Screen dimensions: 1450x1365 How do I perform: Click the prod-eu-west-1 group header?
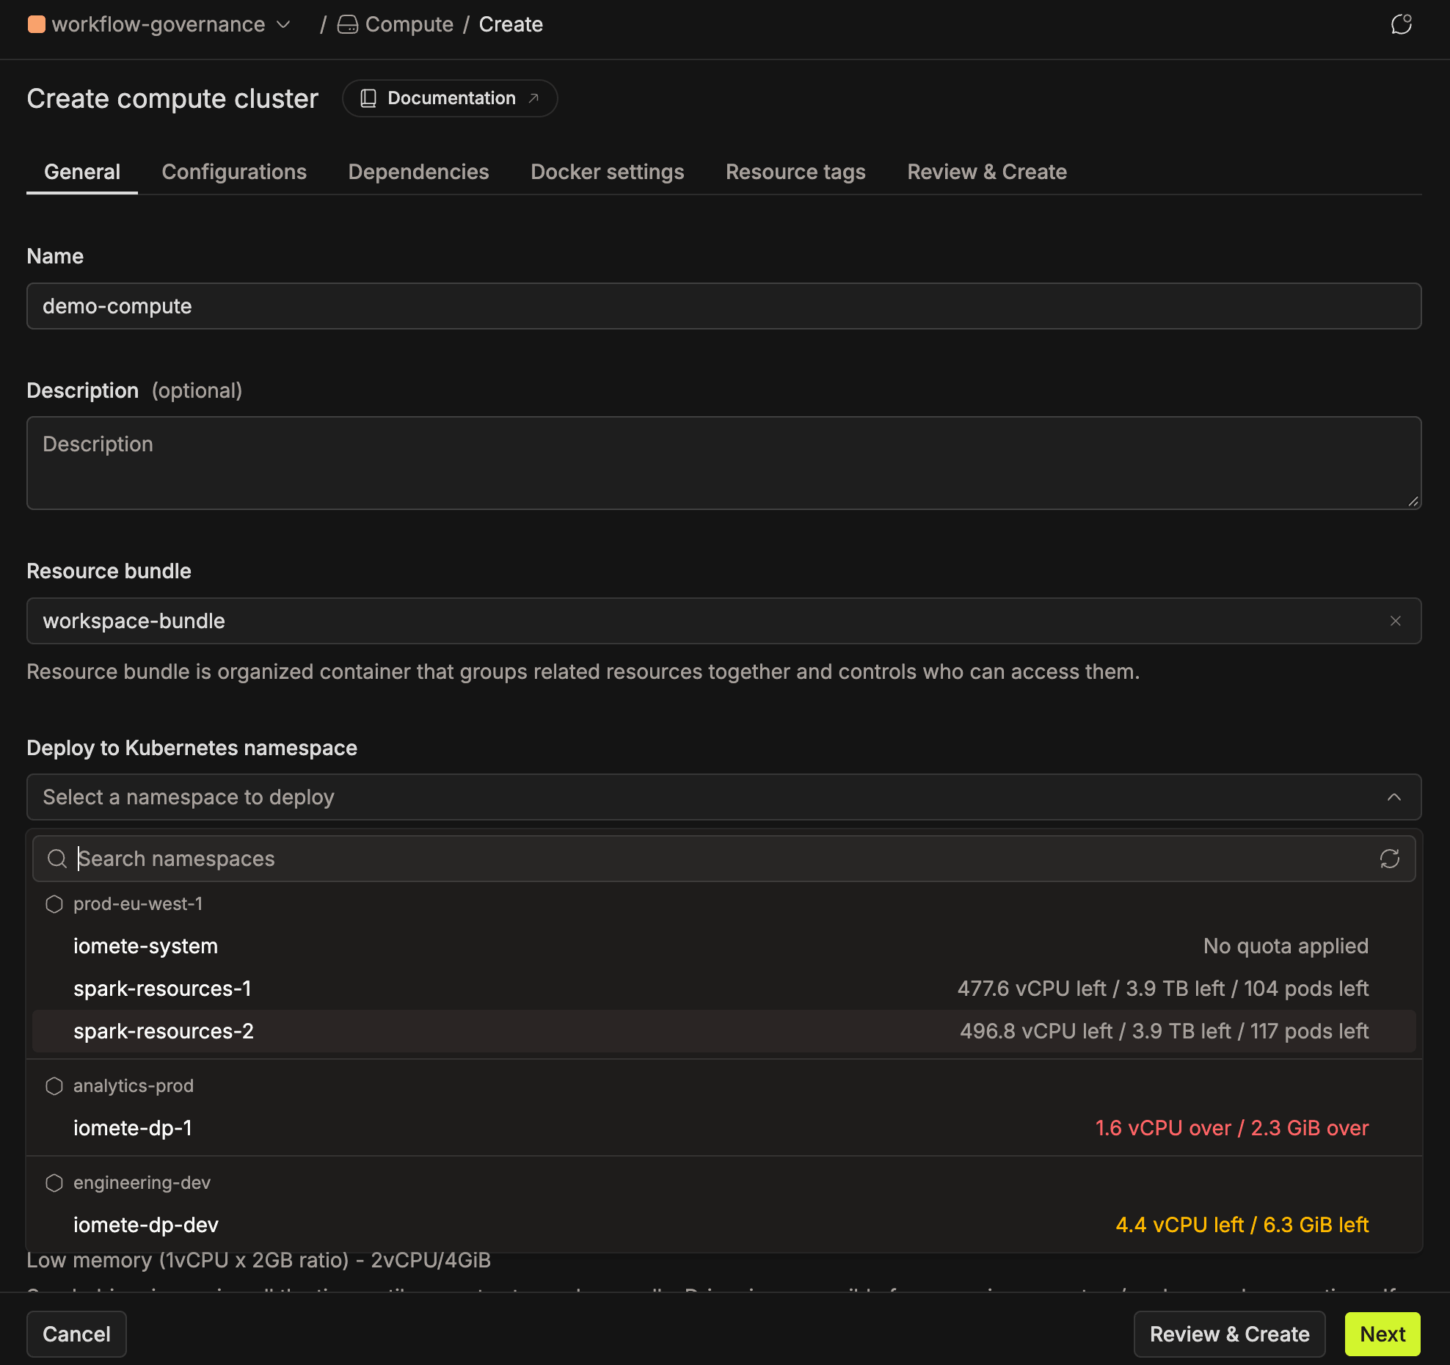click(x=138, y=904)
